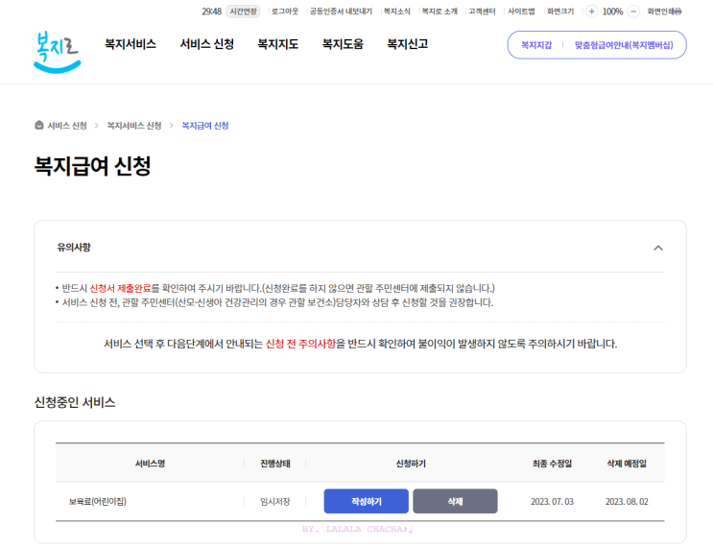Go to 복지서비스 신청 breadcrumb
Viewport: 713px width, 549px height.
(x=134, y=126)
